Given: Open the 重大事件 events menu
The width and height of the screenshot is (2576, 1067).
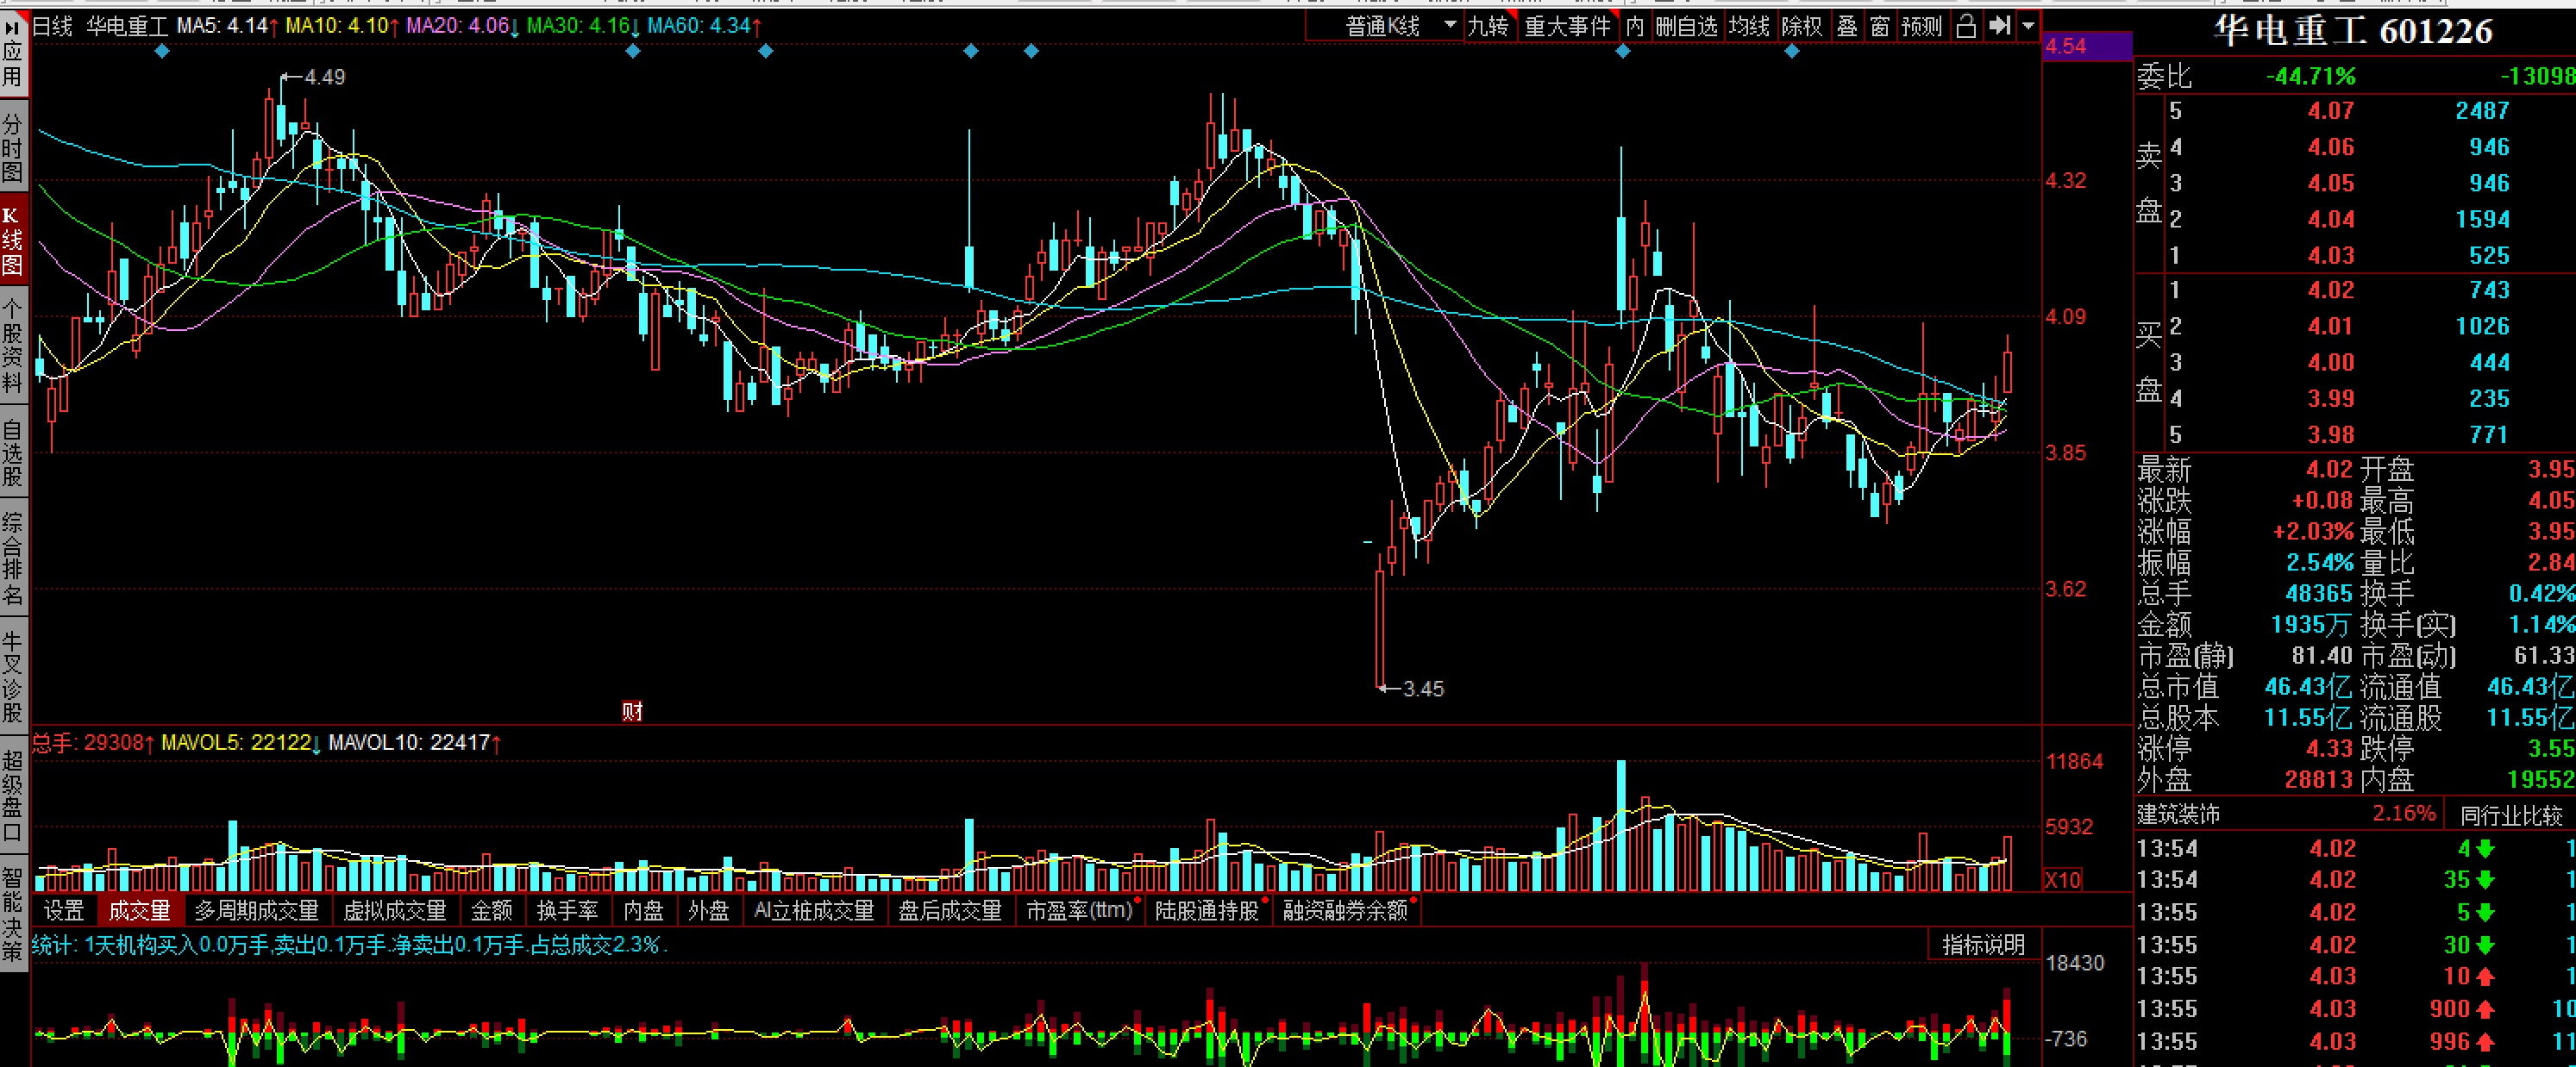Looking at the screenshot, I should [x=1567, y=26].
